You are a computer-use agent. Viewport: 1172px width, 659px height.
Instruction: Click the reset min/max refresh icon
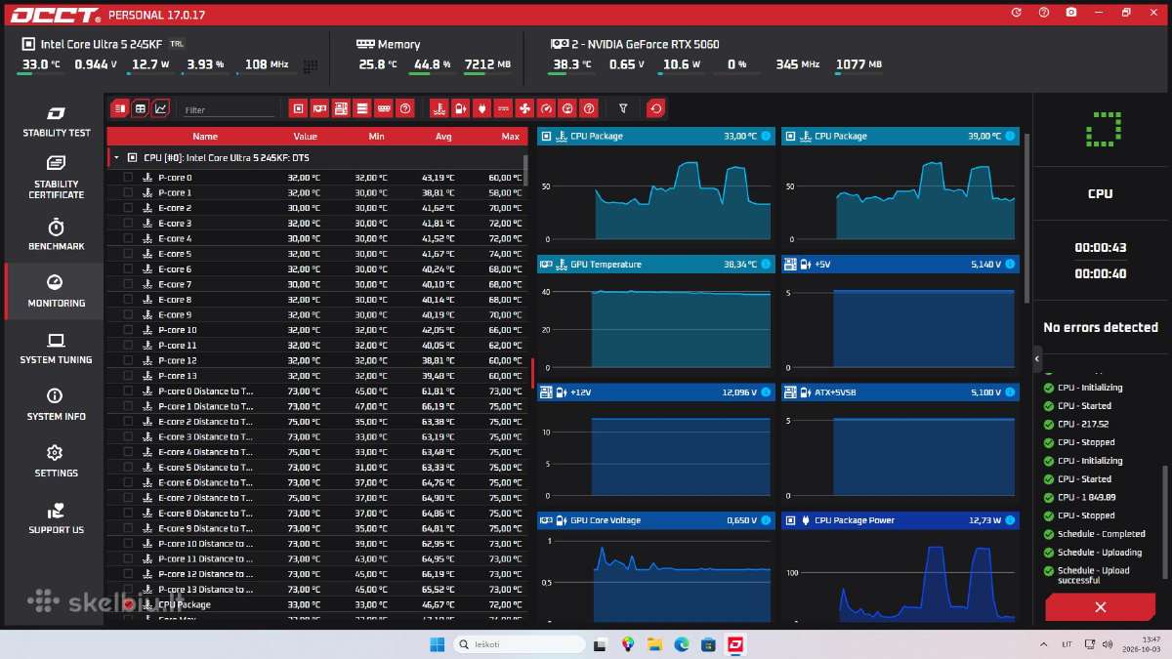(656, 108)
